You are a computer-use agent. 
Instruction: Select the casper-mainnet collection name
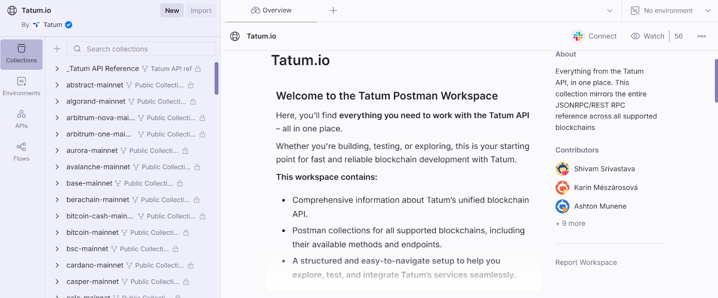coord(92,282)
